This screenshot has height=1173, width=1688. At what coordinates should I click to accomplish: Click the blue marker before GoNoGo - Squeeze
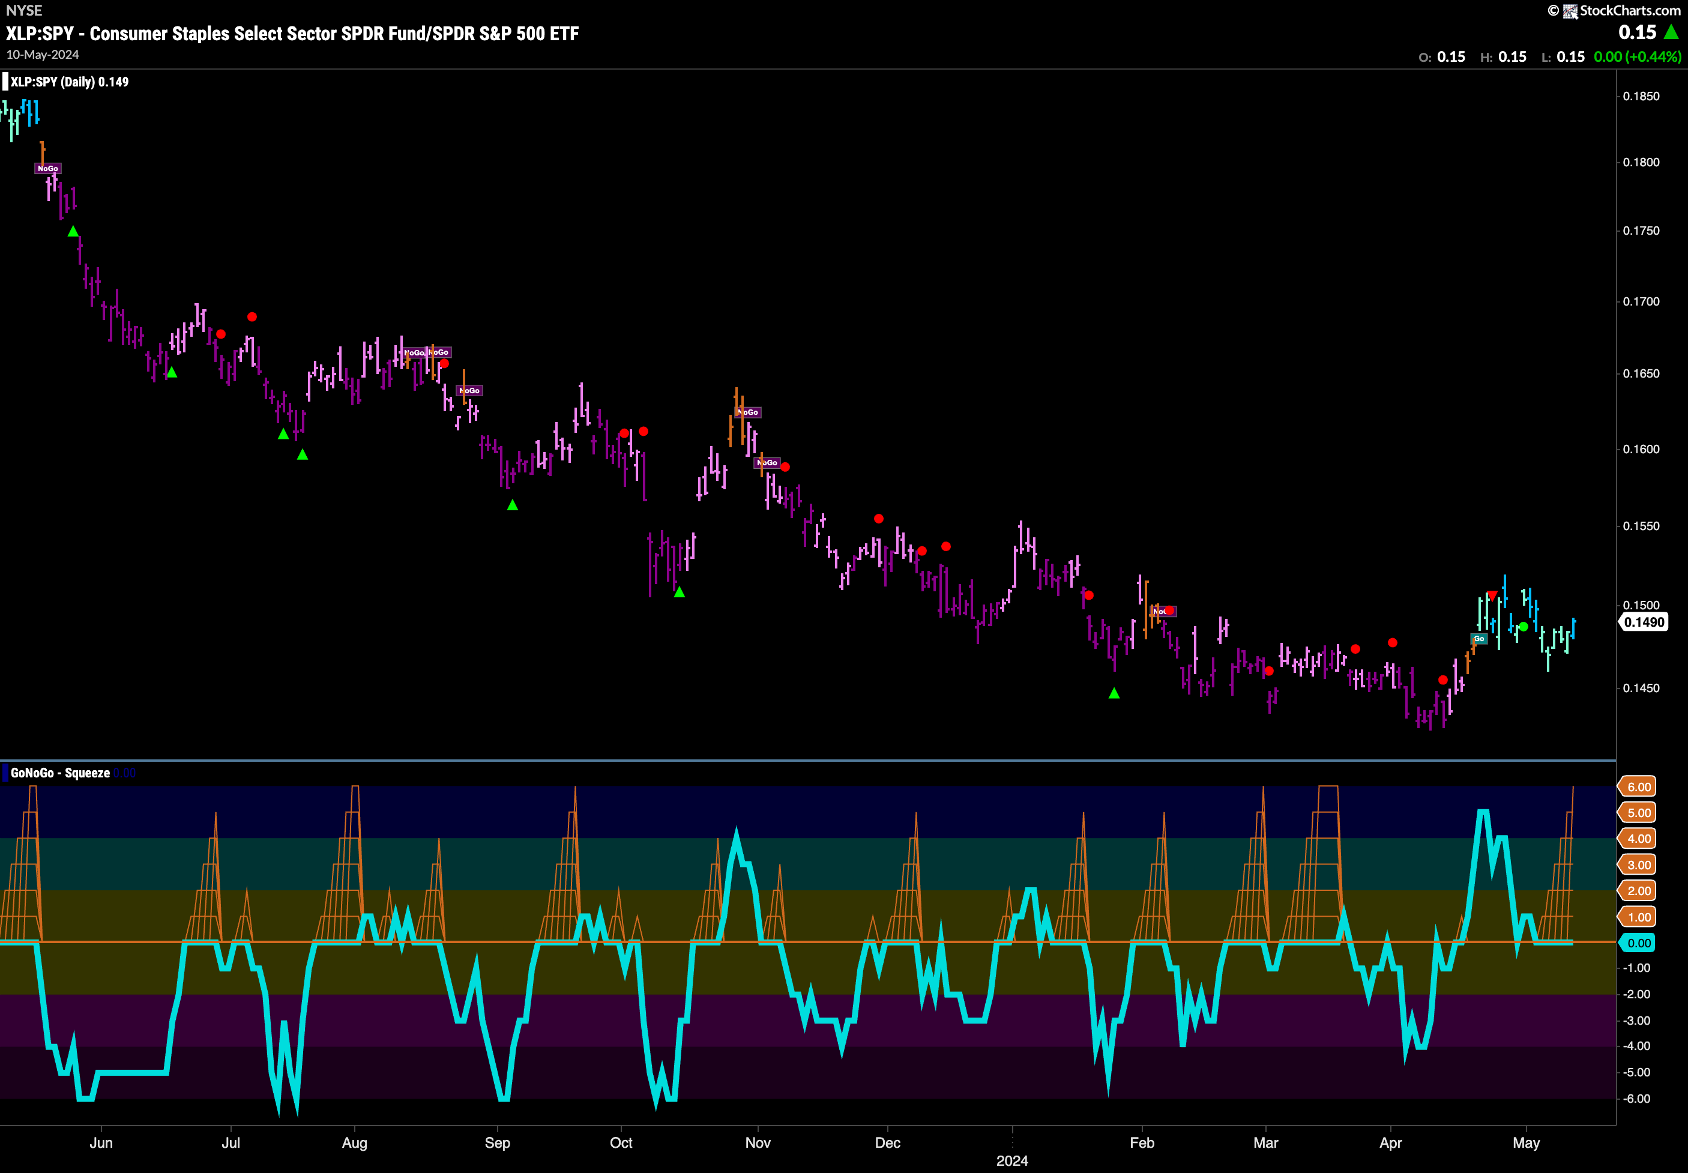tap(5, 773)
